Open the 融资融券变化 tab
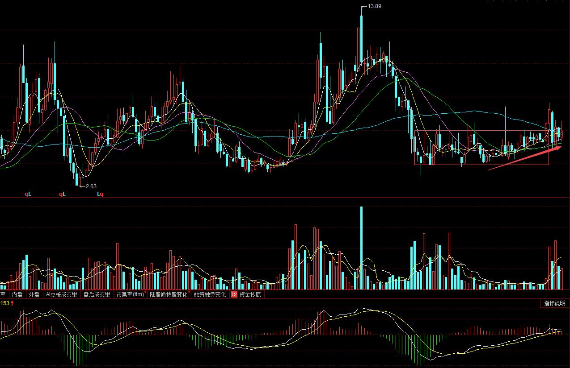 click(x=210, y=295)
